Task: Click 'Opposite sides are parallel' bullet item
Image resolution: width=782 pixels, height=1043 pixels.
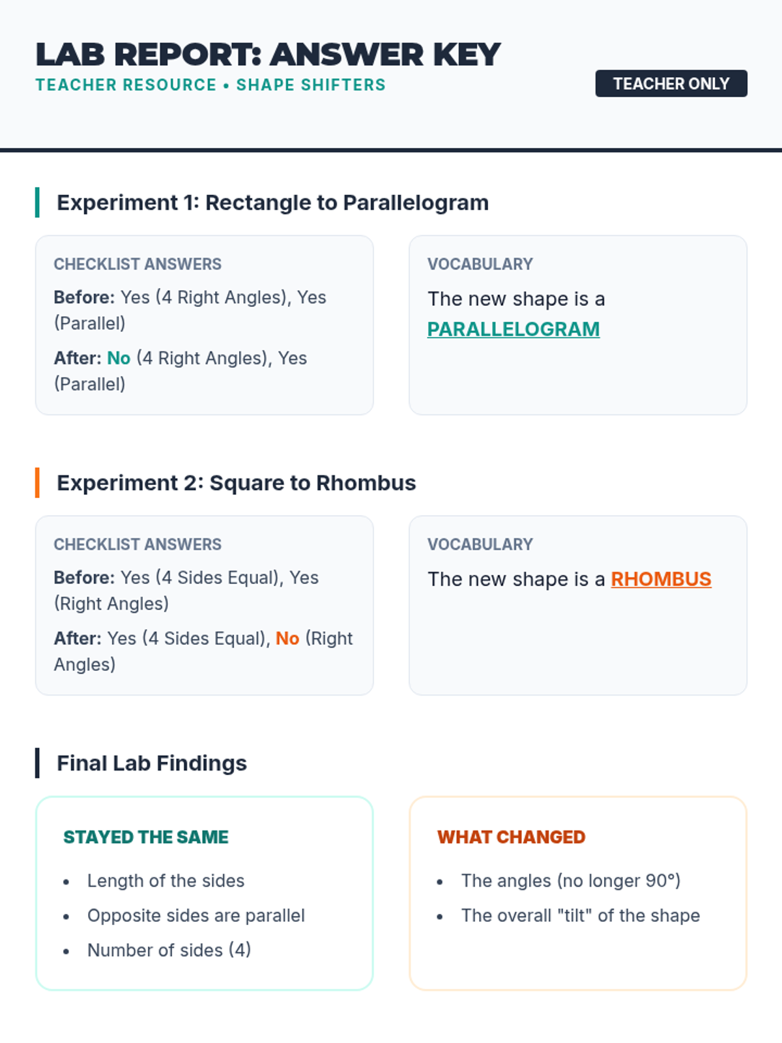Action: tap(195, 916)
